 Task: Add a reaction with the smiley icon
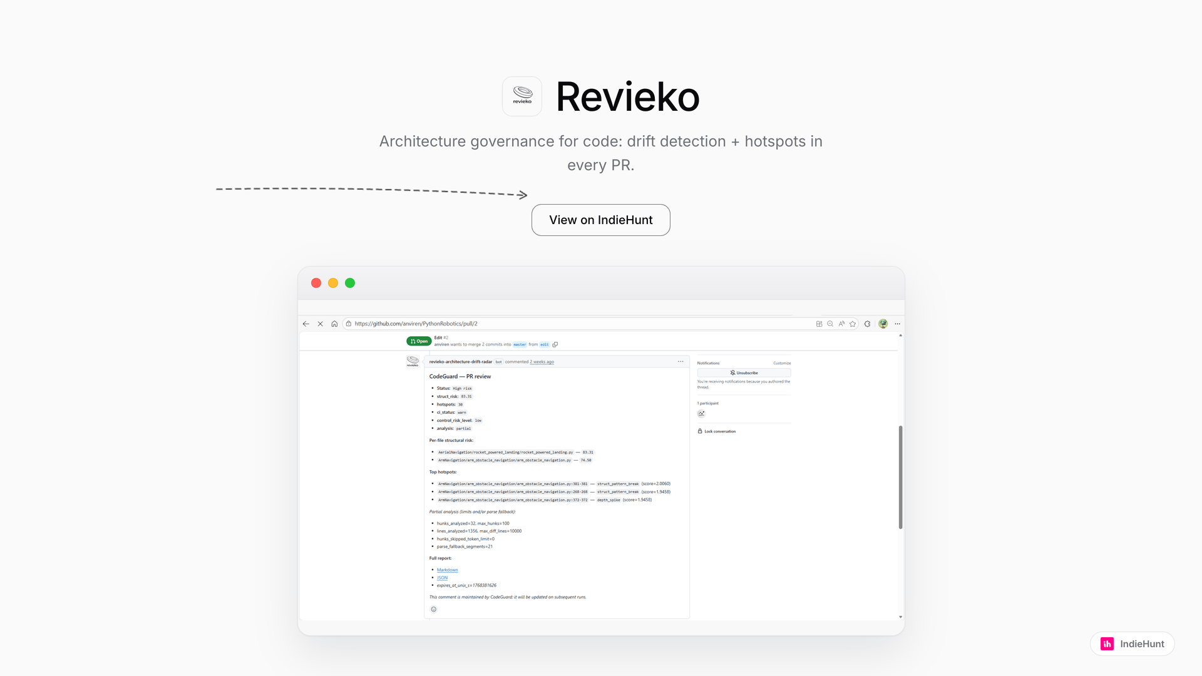click(433, 609)
